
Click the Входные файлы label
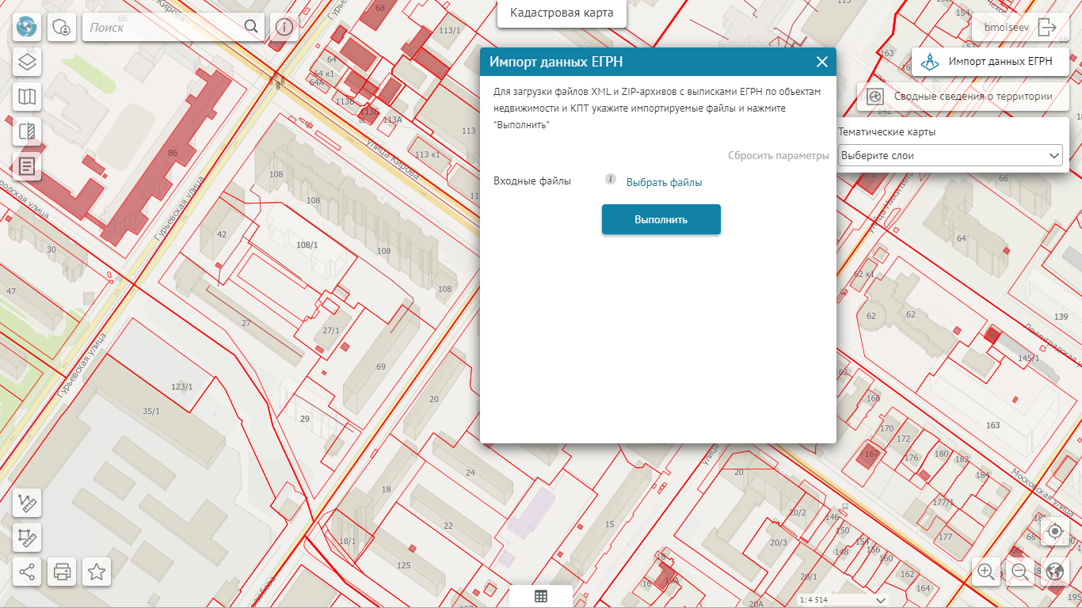(532, 181)
